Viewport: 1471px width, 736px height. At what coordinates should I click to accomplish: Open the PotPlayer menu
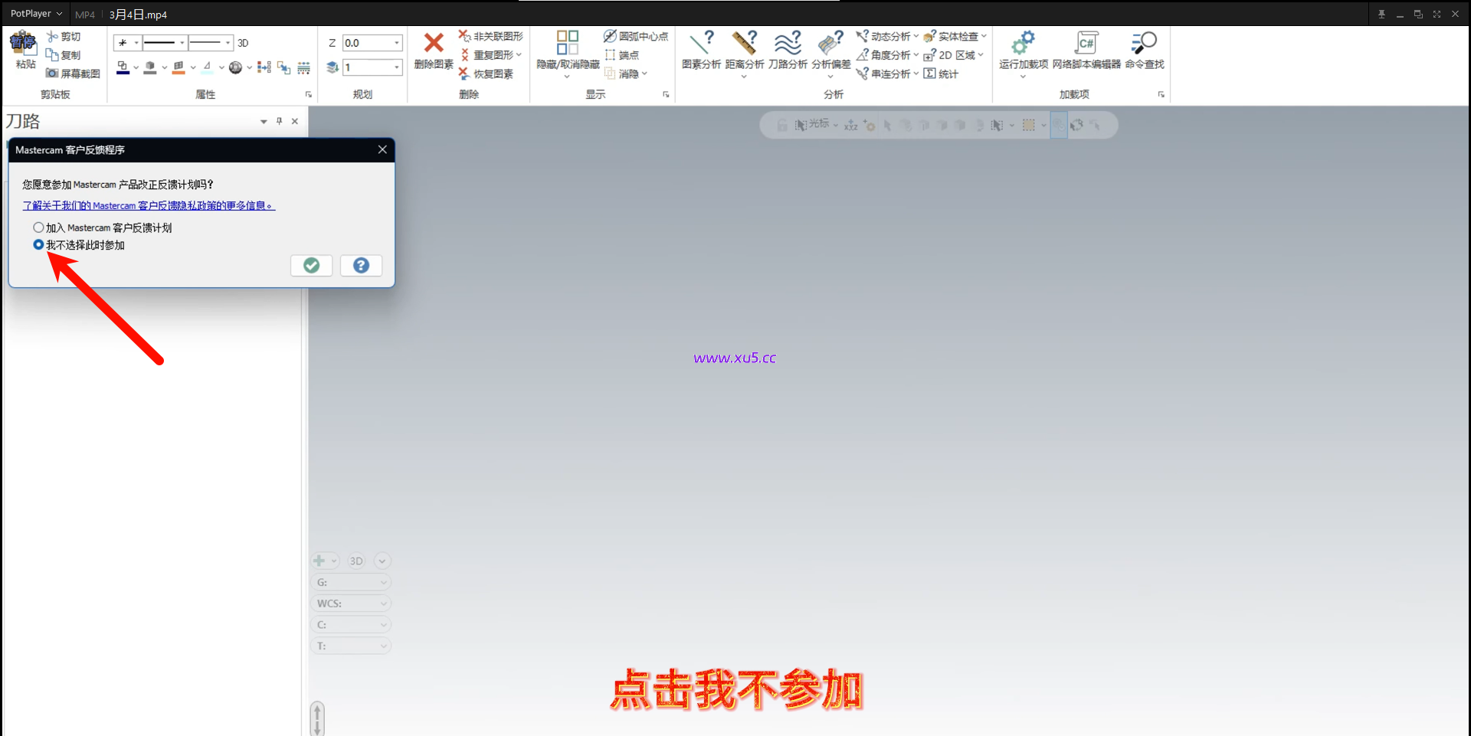[x=34, y=13]
